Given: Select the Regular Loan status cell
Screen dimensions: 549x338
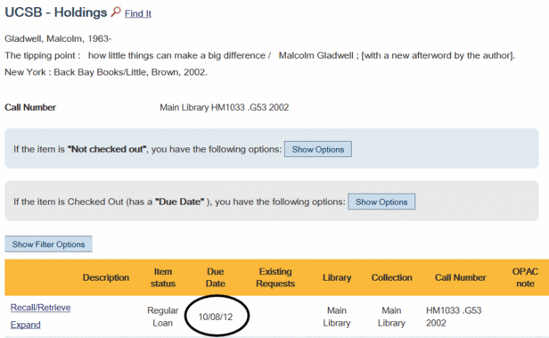Looking at the screenshot, I should point(163,317).
